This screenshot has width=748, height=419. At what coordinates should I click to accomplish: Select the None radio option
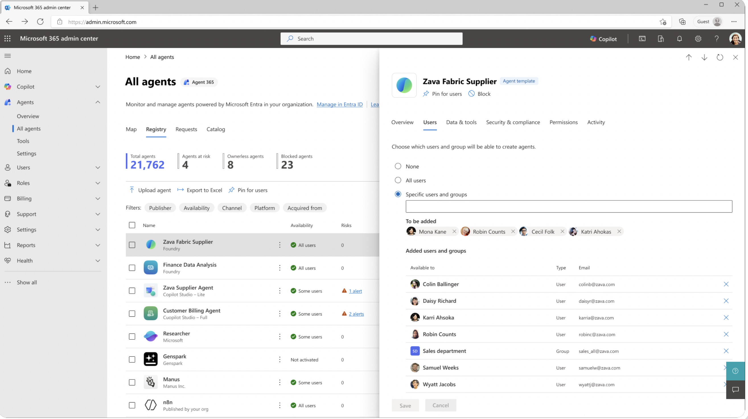pos(398,166)
